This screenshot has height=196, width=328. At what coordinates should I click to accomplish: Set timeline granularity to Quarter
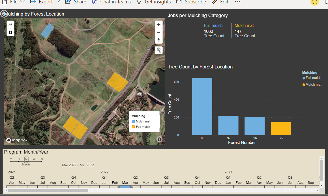(x=19, y=160)
